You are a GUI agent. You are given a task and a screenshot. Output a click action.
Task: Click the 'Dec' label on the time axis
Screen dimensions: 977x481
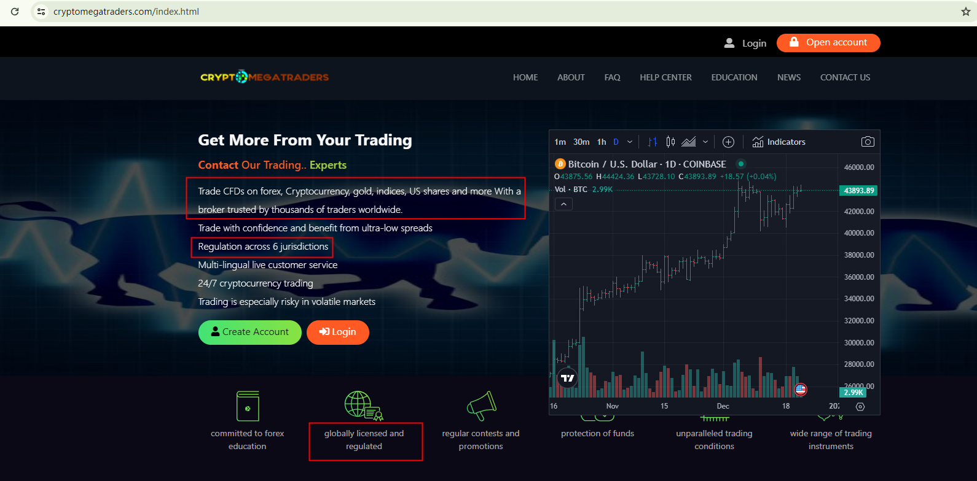click(723, 406)
